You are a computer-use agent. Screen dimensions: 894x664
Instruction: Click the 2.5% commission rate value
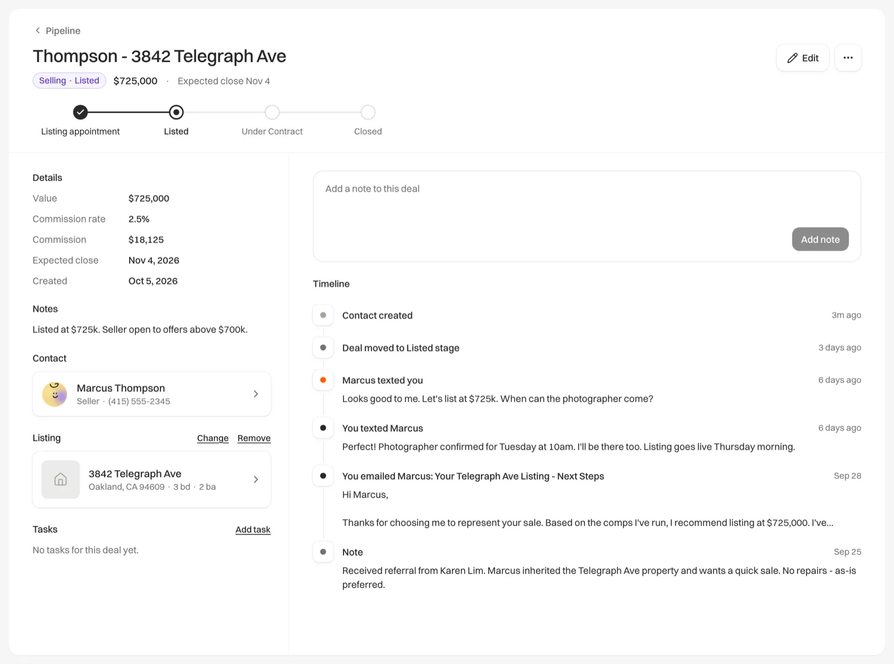coord(139,219)
